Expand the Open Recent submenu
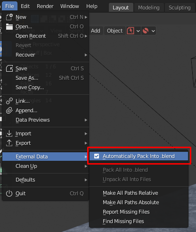 (x=46, y=36)
